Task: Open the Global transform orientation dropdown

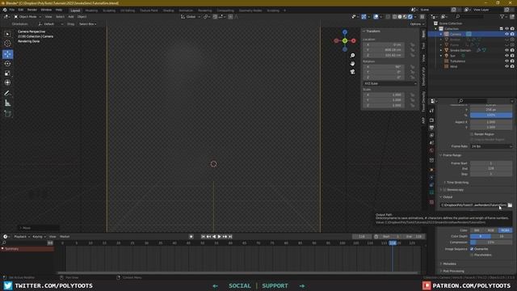Action: pos(191,16)
